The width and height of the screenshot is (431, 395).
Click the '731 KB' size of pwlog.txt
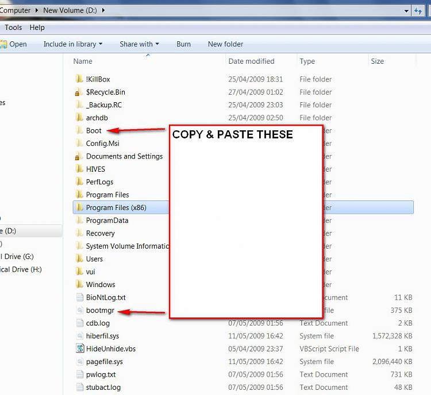point(401,374)
